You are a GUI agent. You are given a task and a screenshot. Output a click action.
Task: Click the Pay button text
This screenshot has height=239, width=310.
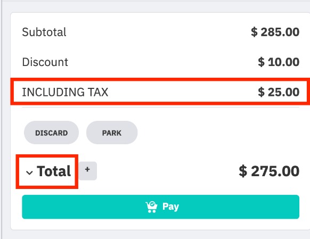click(170, 207)
